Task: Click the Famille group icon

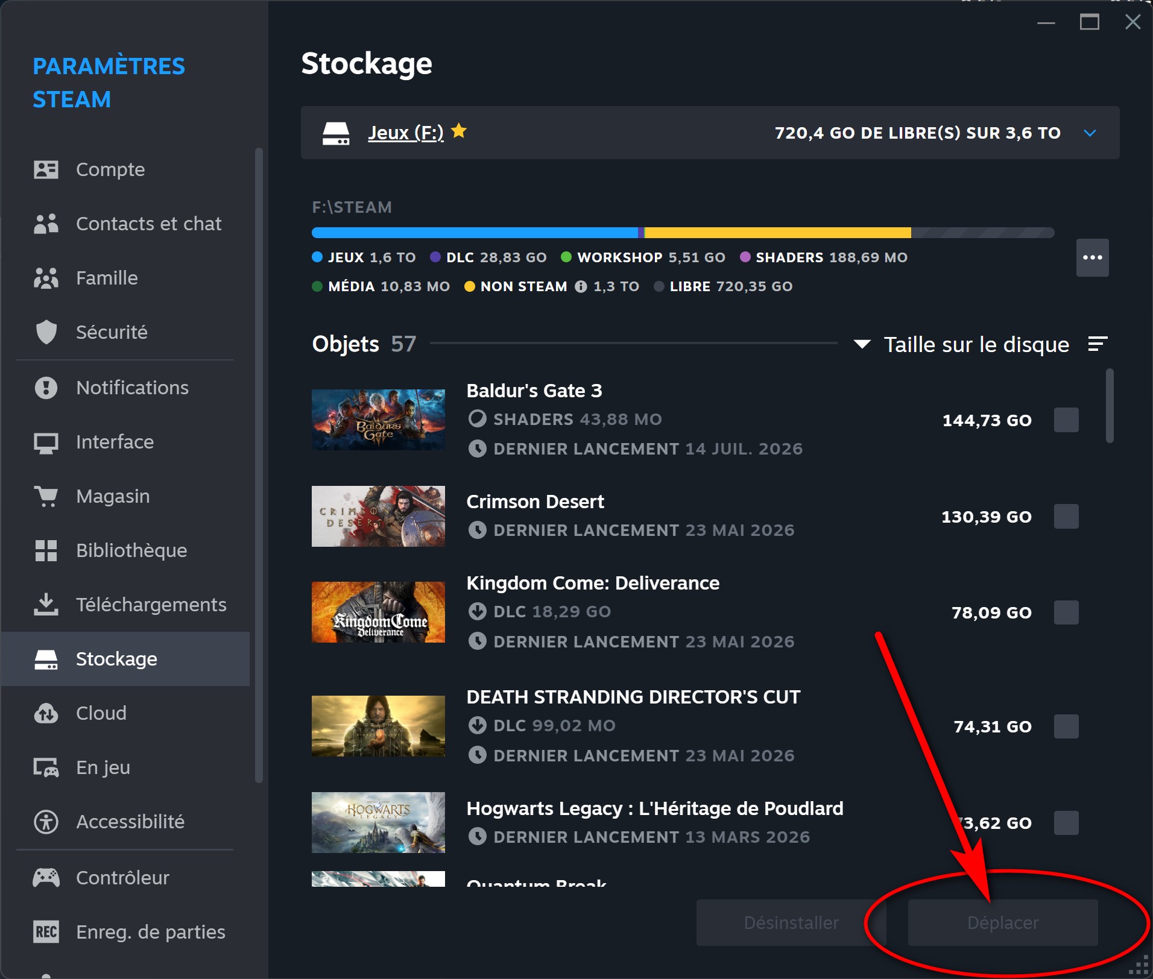Action: pos(46,278)
